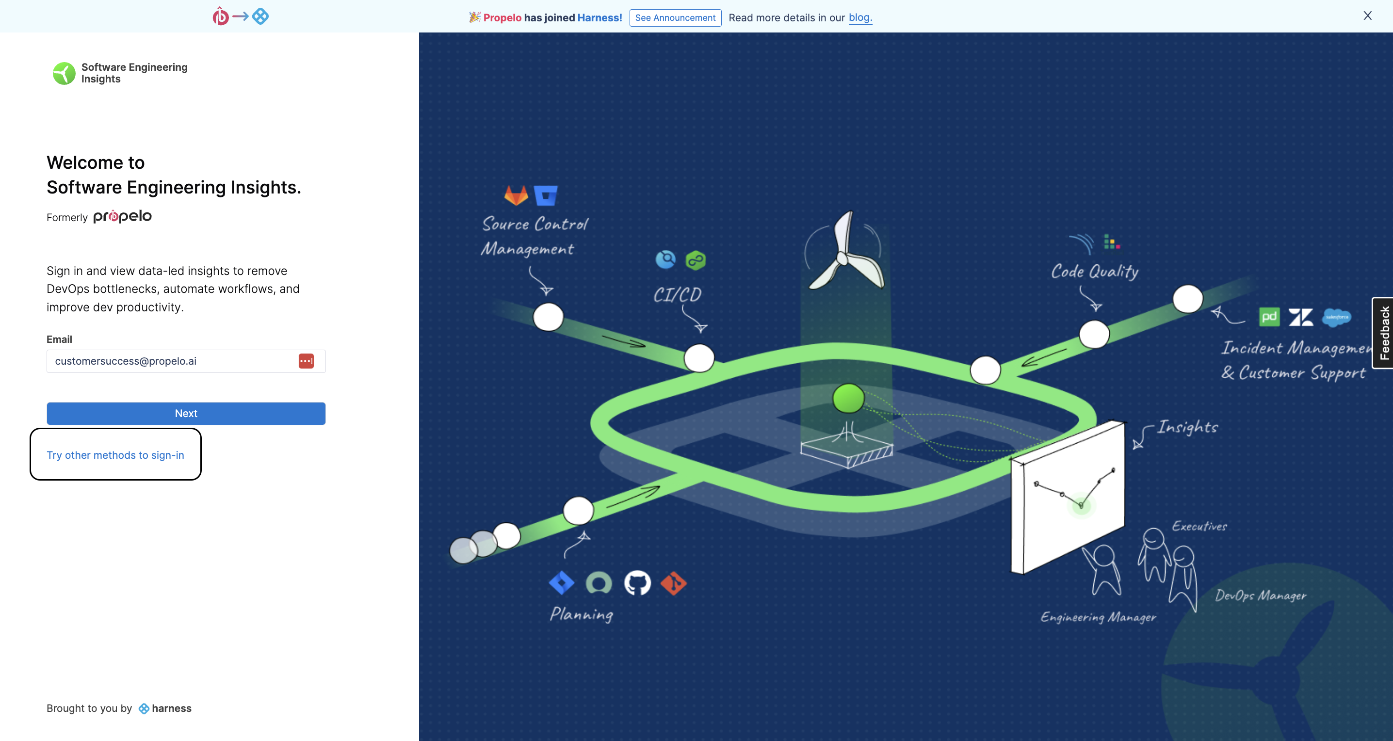Click the 'Brought to you by' text
The image size is (1393, 741).
(89, 708)
